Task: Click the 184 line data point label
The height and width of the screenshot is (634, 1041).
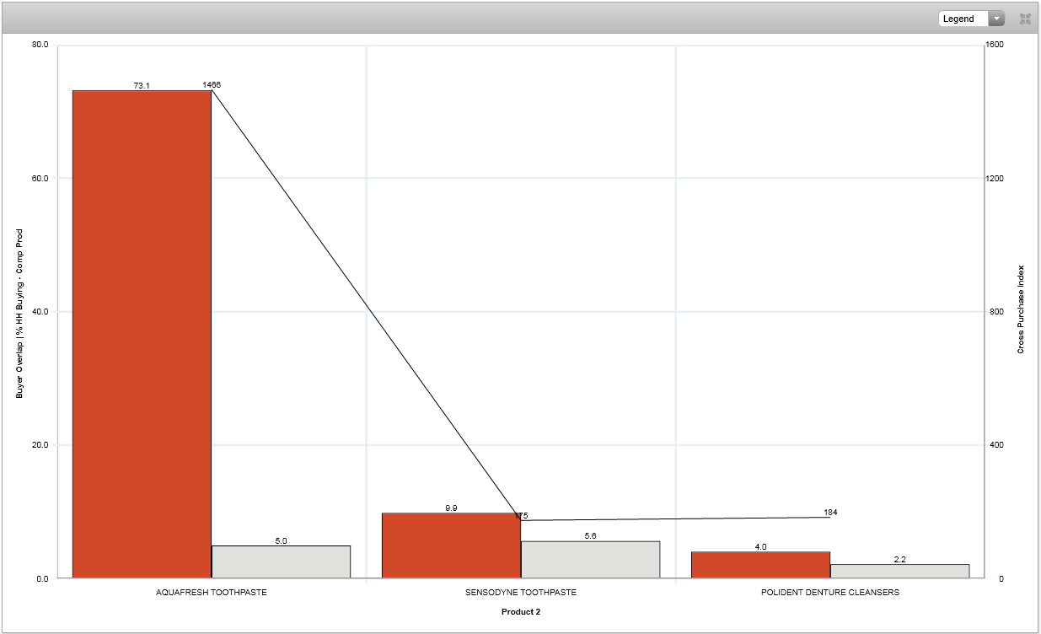Action: pyautogui.click(x=830, y=513)
